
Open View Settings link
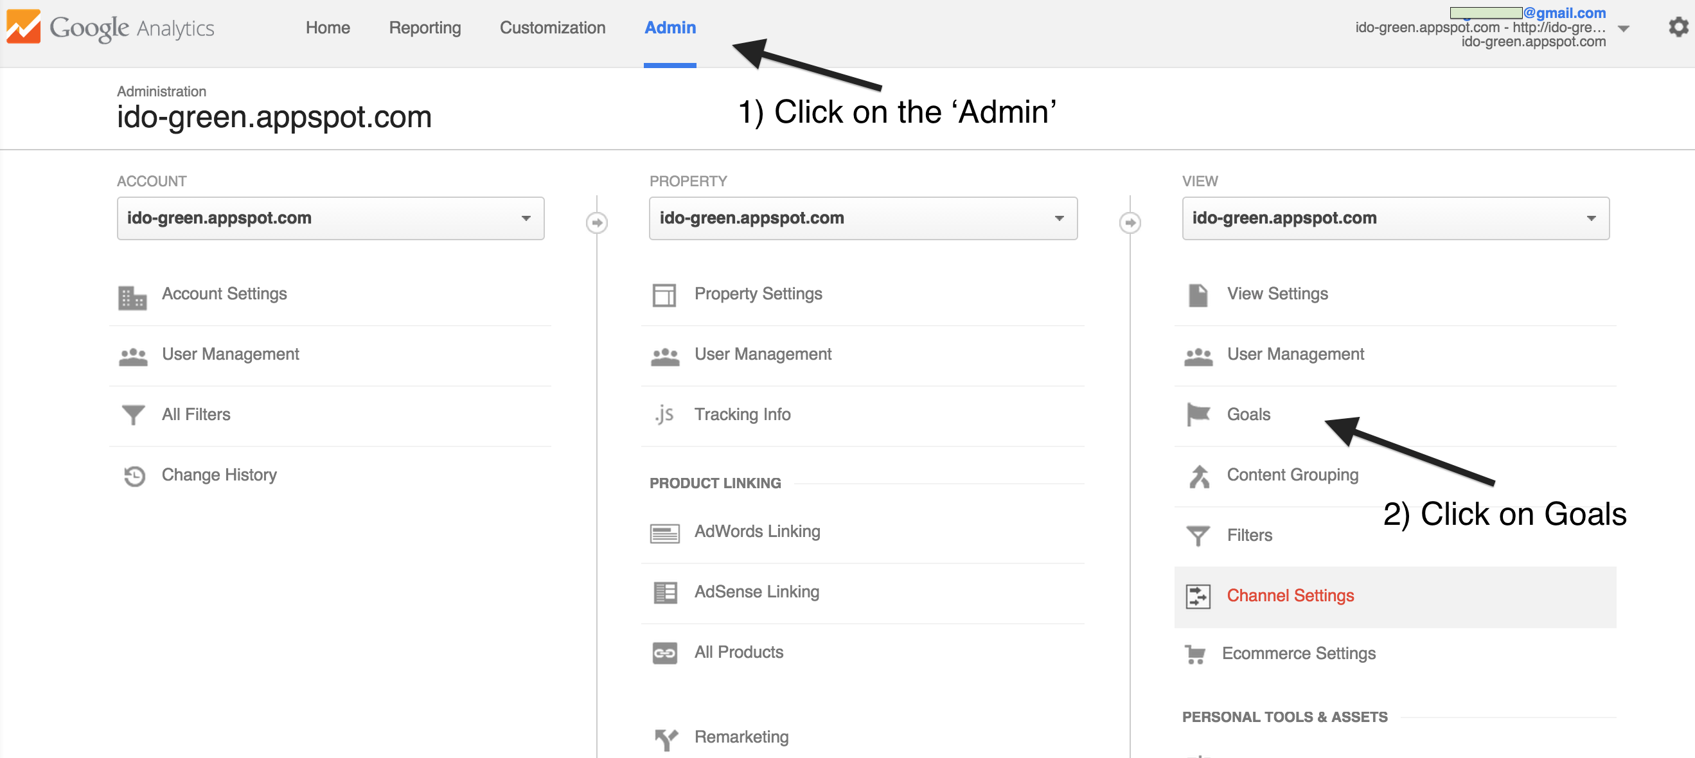coord(1277,294)
